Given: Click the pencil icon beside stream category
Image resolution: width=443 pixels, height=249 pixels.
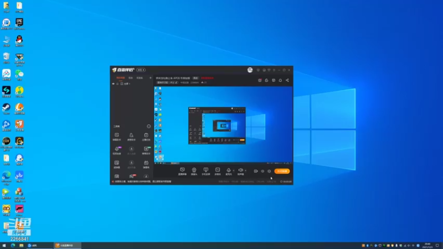Looking at the screenshot, I should 176,82.
